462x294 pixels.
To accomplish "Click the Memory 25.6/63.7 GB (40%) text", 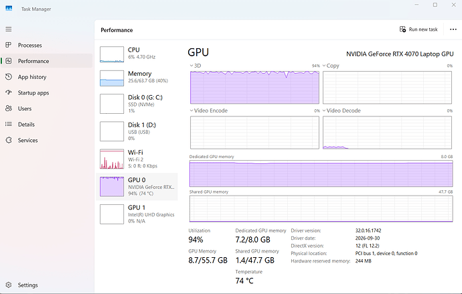I will coord(148,81).
